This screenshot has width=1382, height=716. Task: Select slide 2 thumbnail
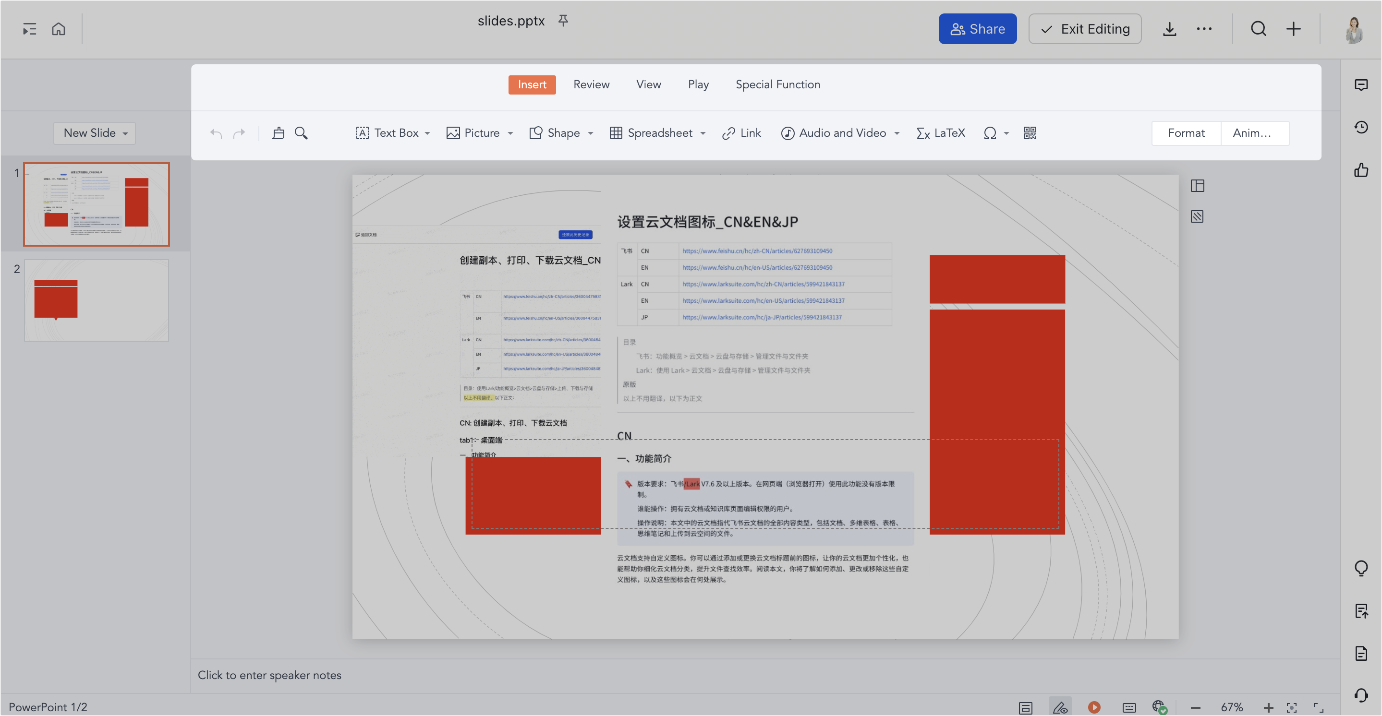(x=97, y=300)
